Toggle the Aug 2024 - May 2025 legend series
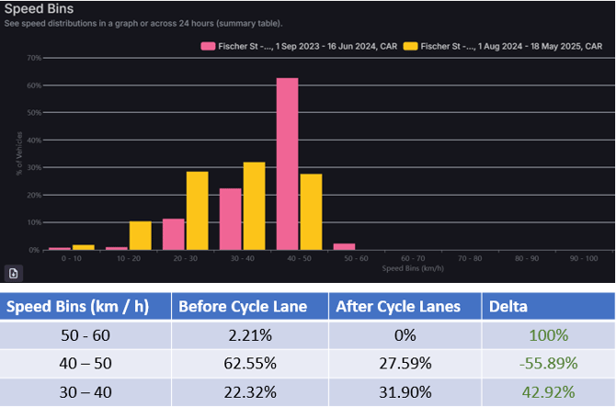 (510, 45)
